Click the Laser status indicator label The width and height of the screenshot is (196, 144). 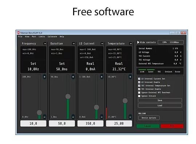(151, 72)
